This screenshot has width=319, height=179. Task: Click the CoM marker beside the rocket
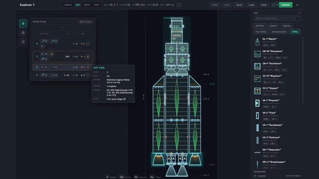pyautogui.click(x=212, y=84)
